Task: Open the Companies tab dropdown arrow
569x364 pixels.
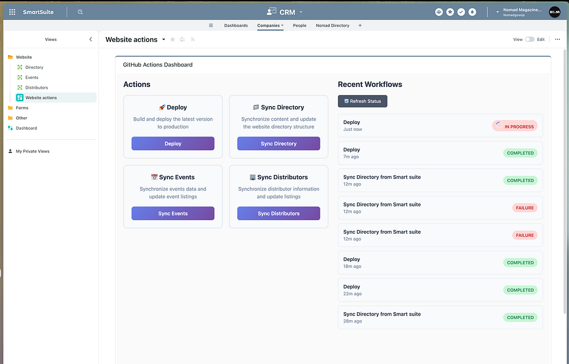Action: (x=282, y=26)
